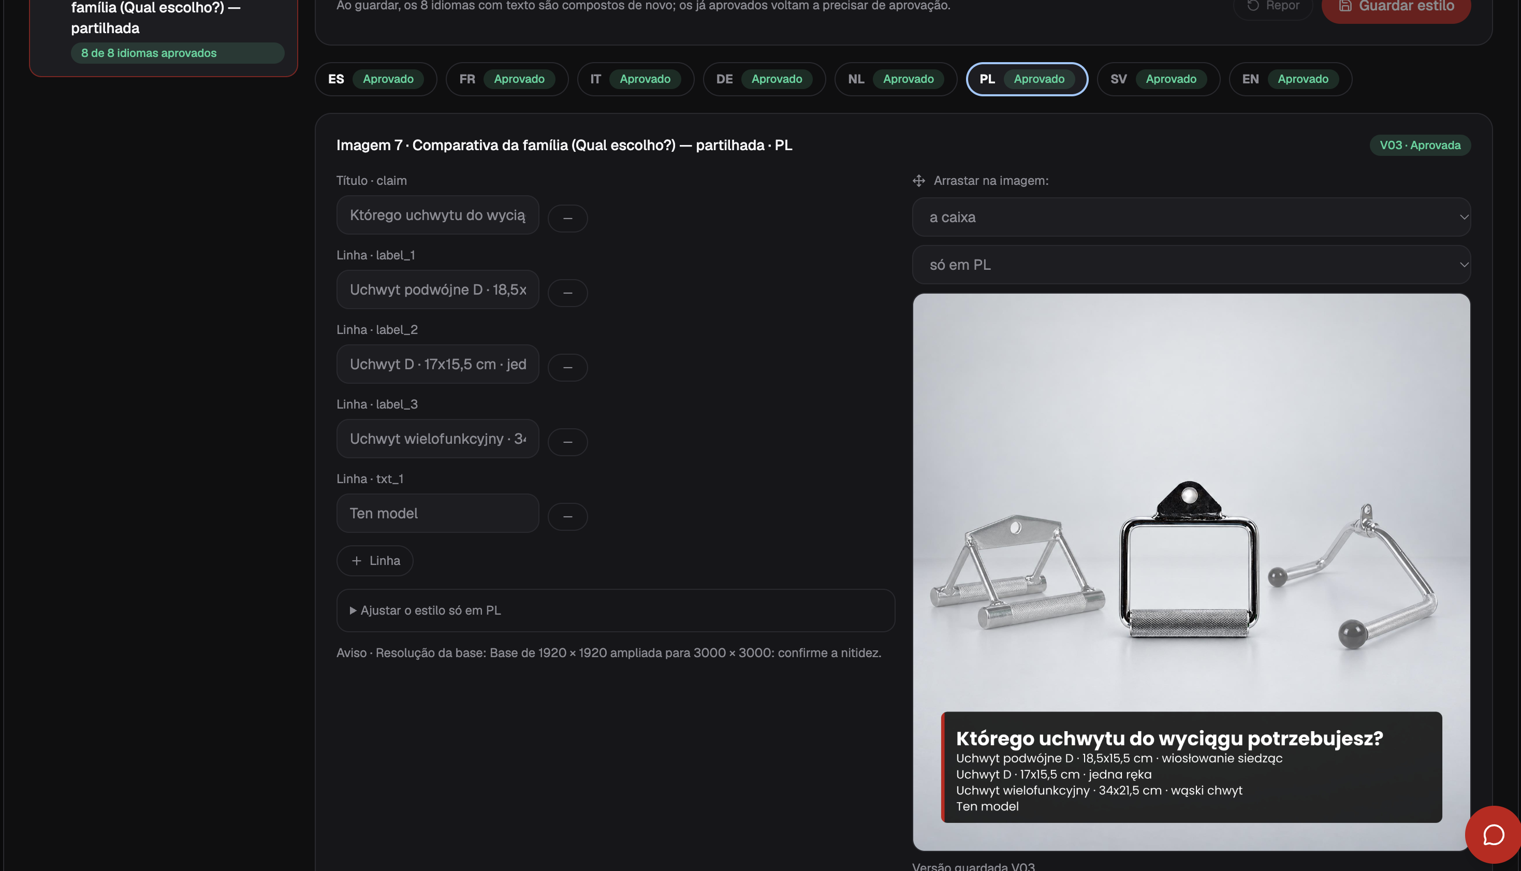Click 'Versão guardada V03' text

pyautogui.click(x=973, y=866)
